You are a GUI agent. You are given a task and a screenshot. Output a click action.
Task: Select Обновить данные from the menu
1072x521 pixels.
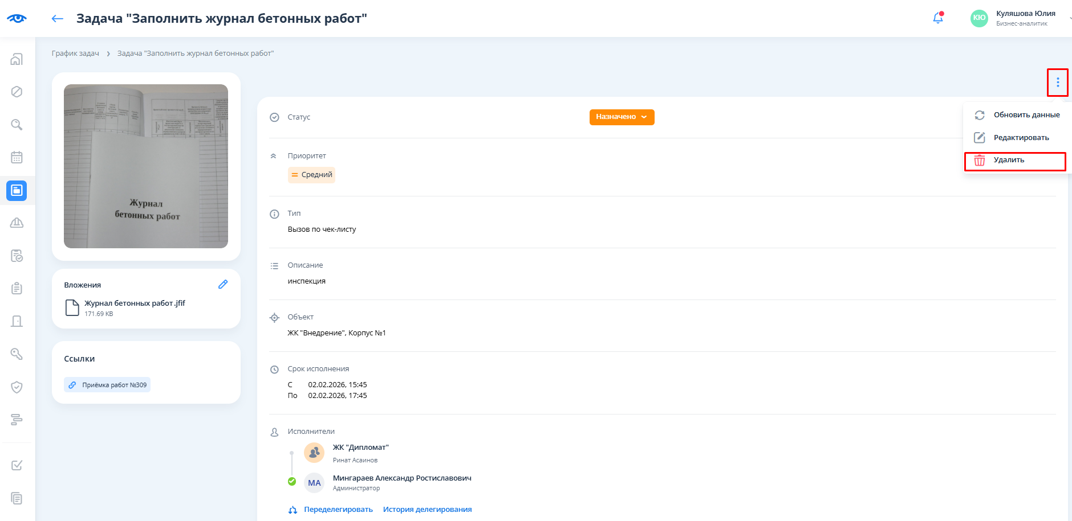coord(1026,115)
